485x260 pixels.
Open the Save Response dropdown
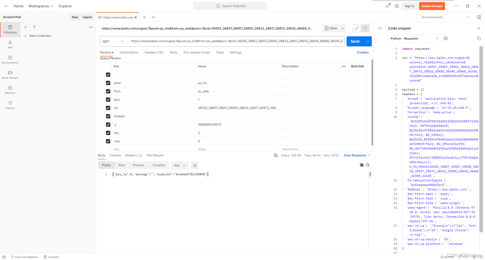click(357, 155)
